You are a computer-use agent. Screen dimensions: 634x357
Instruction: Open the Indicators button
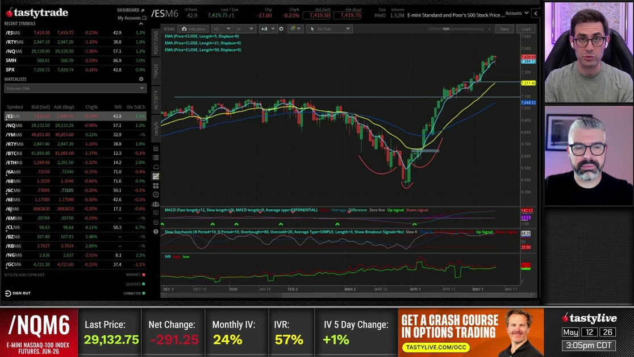[x=193, y=29]
